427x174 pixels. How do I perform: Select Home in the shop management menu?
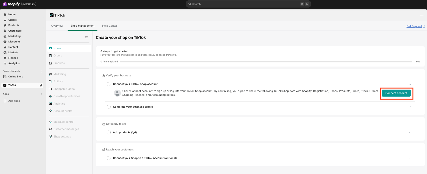click(69, 48)
